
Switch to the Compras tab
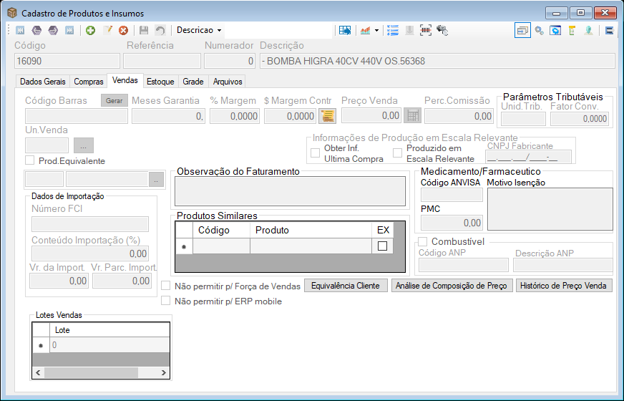point(88,82)
